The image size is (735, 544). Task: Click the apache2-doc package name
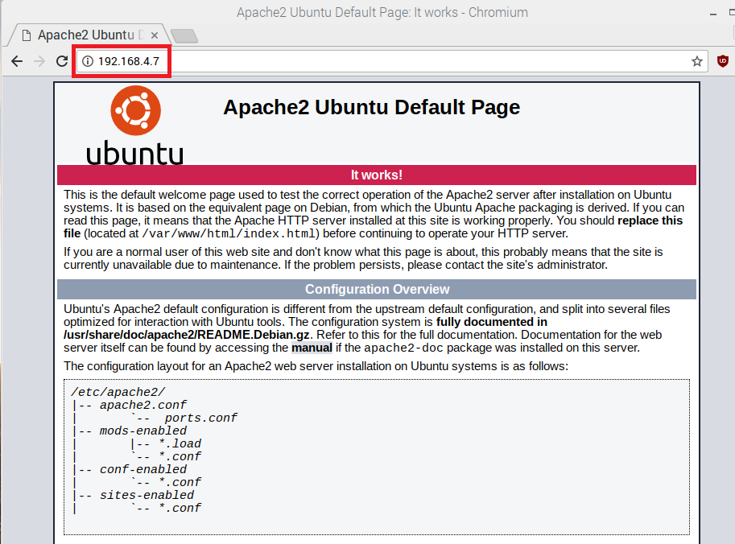pos(400,348)
